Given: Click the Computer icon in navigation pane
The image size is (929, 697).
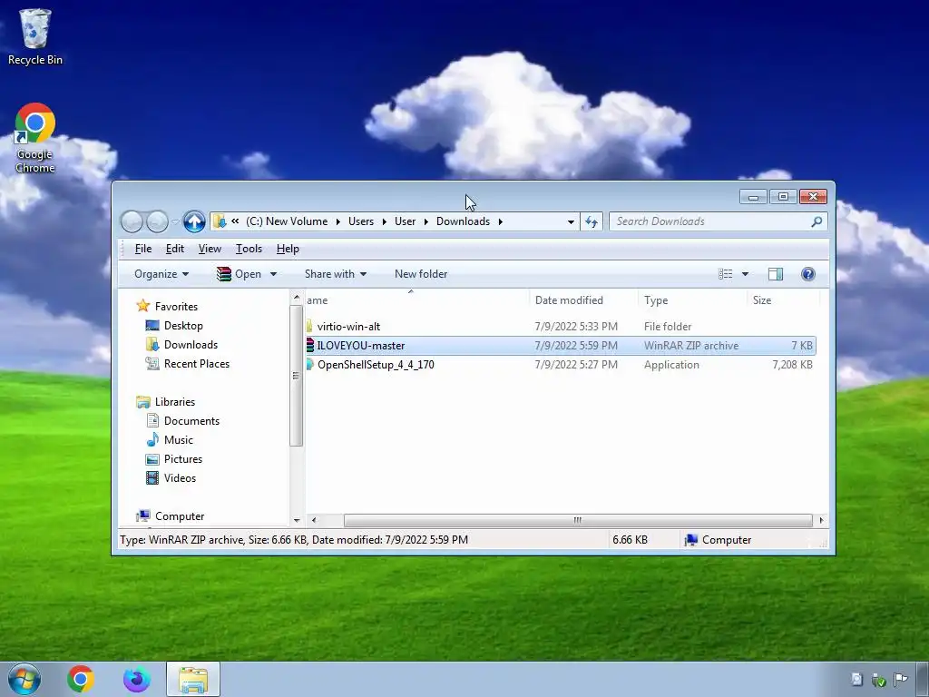Looking at the screenshot, I should click(x=142, y=515).
